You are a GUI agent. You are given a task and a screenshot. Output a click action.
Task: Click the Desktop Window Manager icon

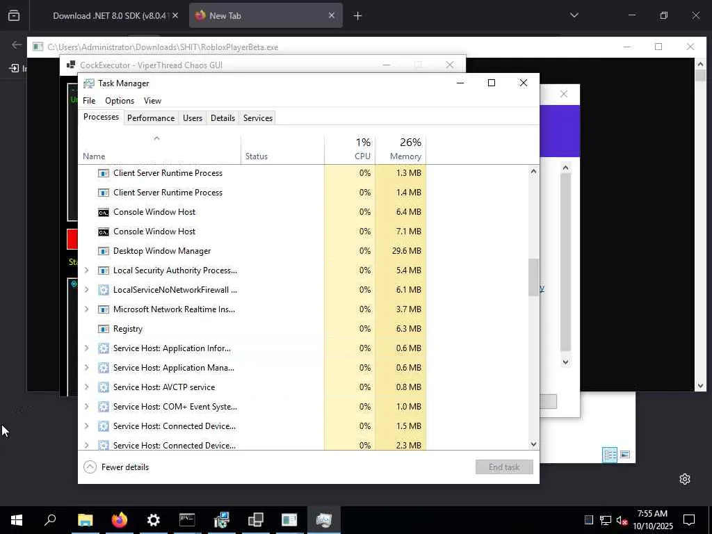pos(104,251)
